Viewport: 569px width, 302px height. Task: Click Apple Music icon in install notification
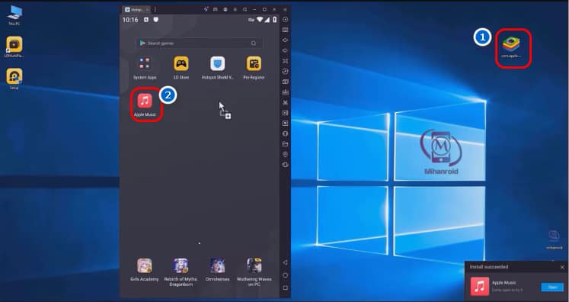480,287
